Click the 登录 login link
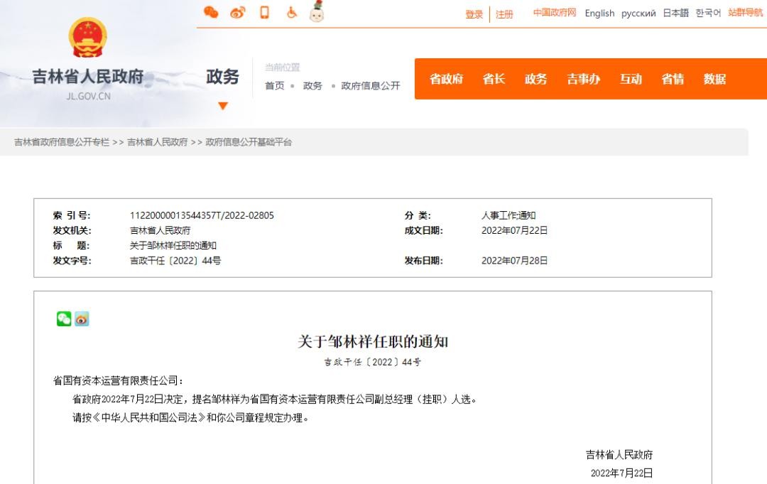767x484 pixels. (474, 14)
